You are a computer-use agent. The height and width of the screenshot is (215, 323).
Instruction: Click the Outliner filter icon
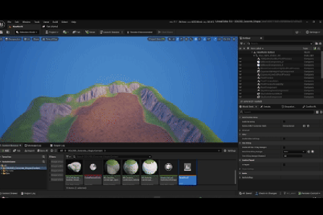point(242,43)
